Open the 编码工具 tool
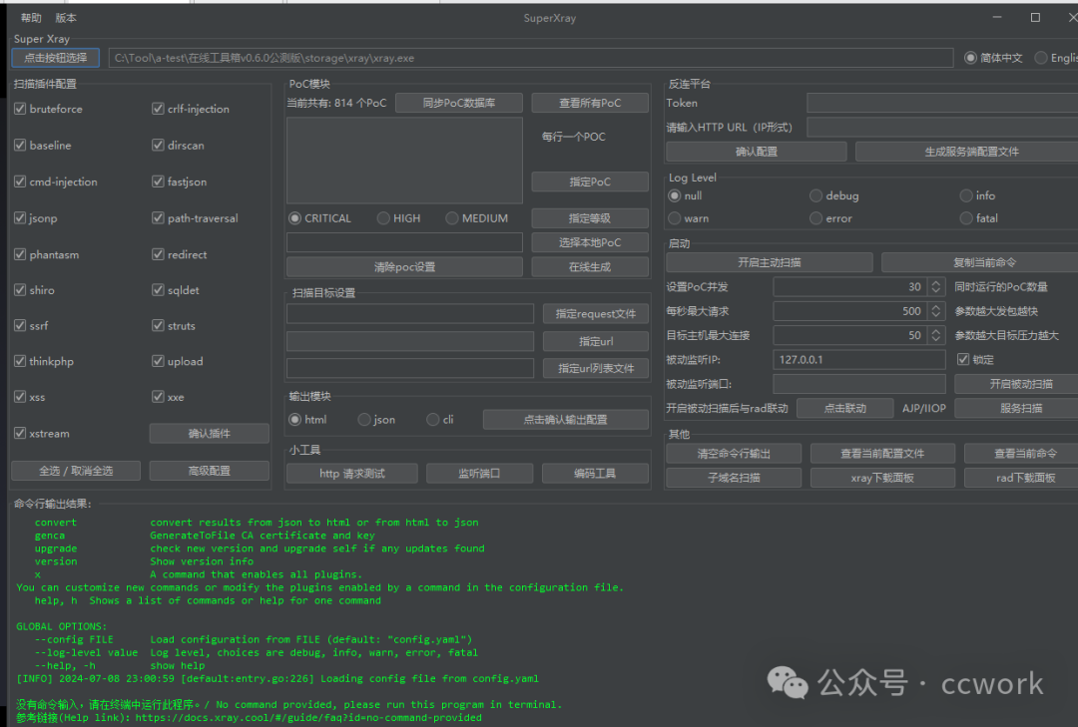 point(595,474)
